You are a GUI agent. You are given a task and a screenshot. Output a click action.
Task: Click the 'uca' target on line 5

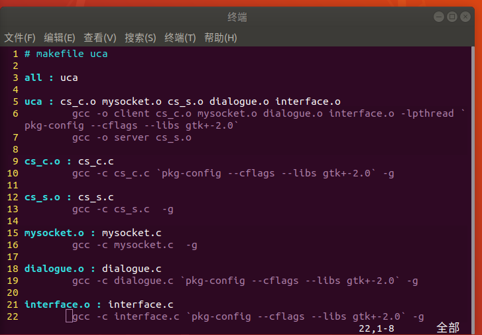[33, 101]
